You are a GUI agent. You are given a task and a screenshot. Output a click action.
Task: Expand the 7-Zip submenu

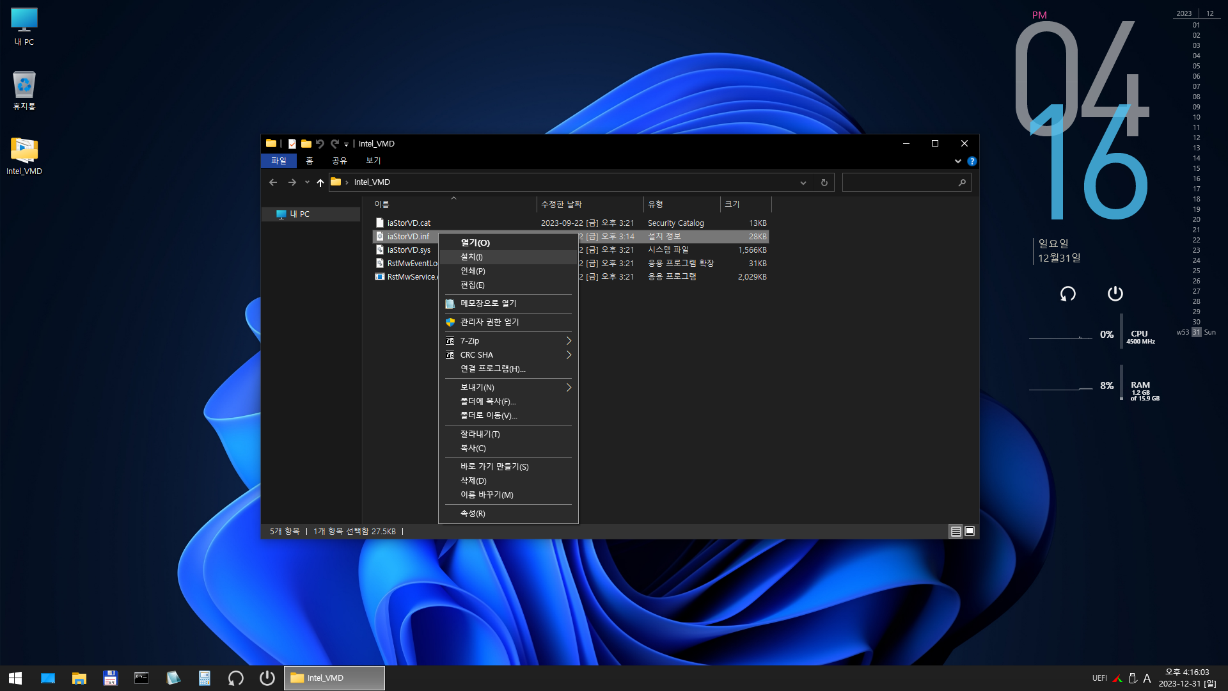[x=508, y=341]
